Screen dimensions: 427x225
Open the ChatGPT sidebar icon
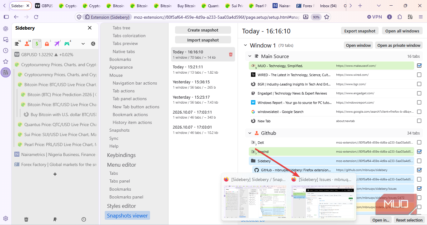[x=6, y=29]
